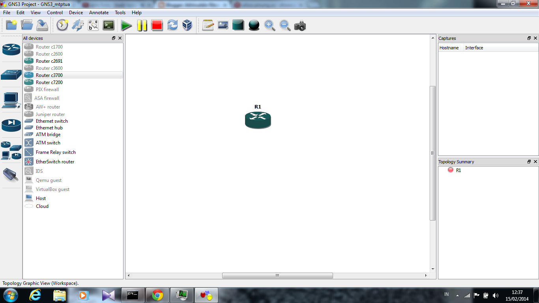Screen dimensions: 539x303
Task: Select Ethernet switch device
Action: pyautogui.click(x=73, y=121)
